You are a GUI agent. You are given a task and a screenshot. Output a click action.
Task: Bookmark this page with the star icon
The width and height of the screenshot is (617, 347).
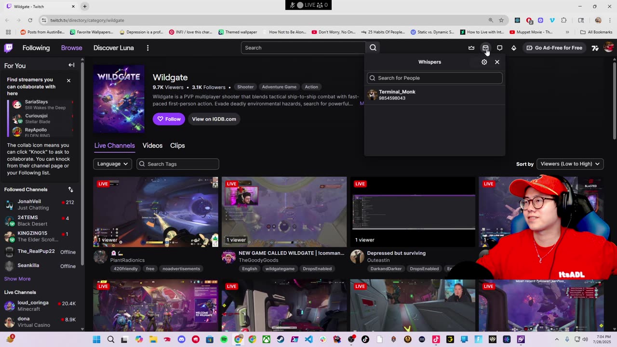(501, 20)
